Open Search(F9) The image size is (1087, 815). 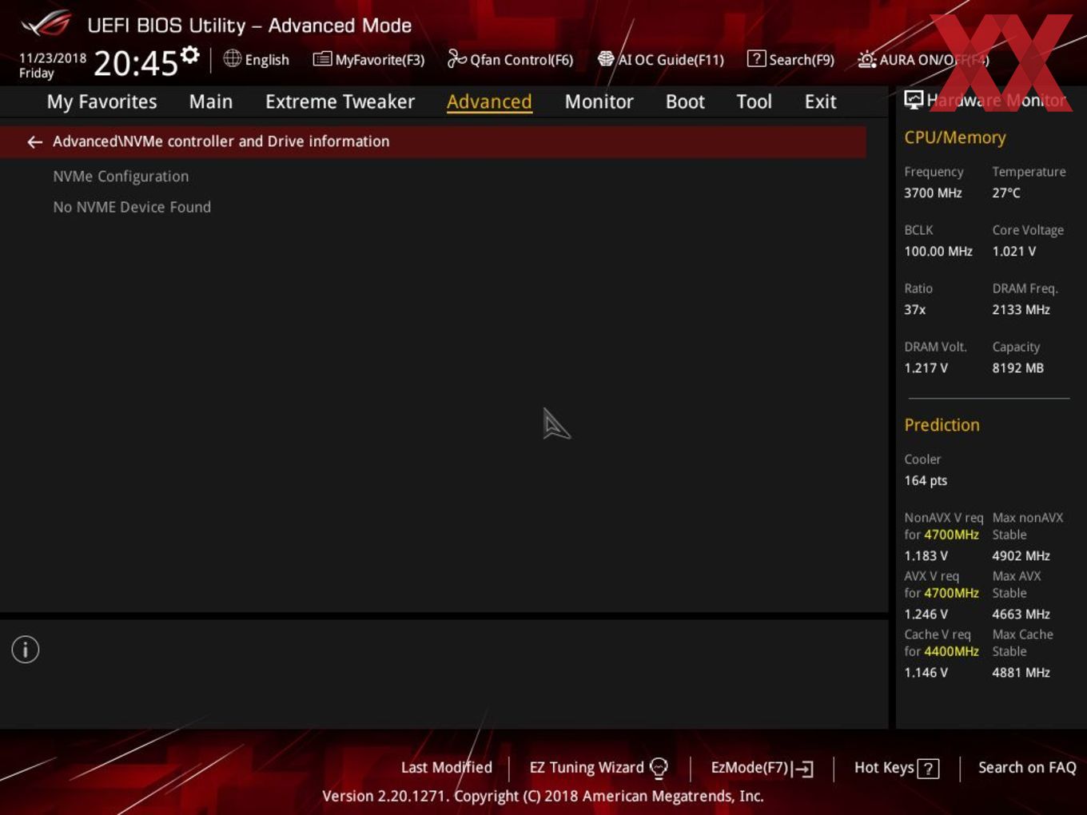click(802, 60)
